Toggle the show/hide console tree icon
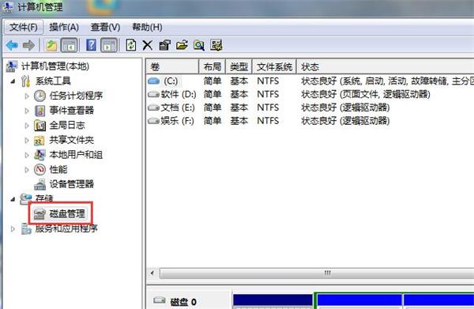Screen dimensions: 474x309 tap(70, 45)
